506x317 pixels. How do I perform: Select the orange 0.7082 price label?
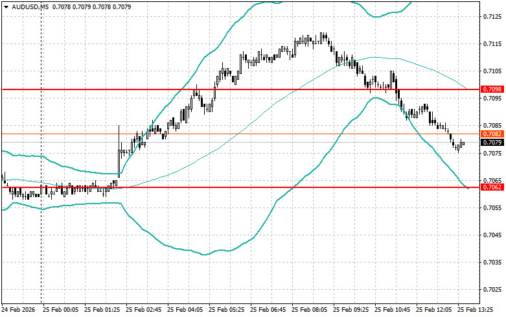(492, 134)
